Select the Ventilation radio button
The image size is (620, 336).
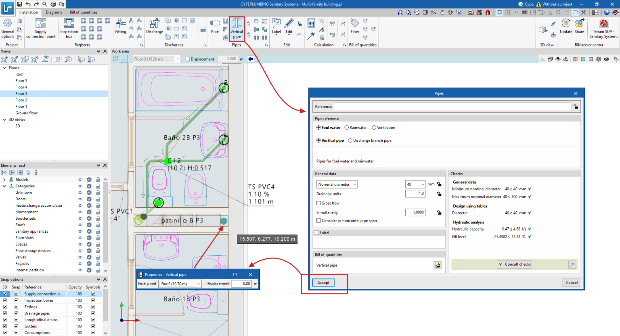[374, 128]
